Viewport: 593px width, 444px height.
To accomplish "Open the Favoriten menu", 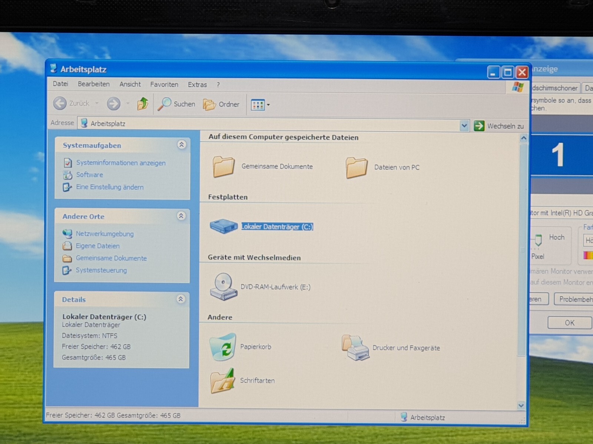I will [164, 85].
